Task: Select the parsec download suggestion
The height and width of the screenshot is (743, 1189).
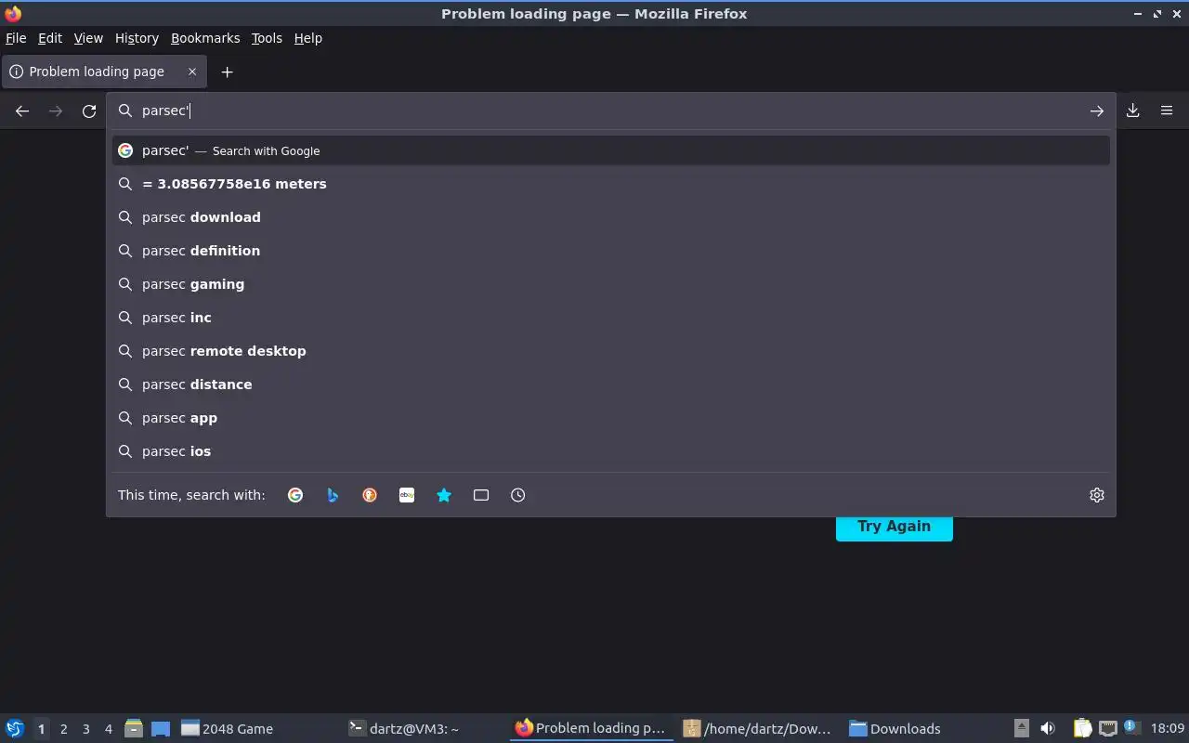Action: point(611,217)
